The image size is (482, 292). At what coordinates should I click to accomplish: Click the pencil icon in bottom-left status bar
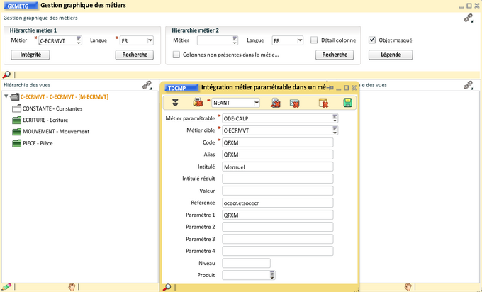pyautogui.click(x=6, y=286)
